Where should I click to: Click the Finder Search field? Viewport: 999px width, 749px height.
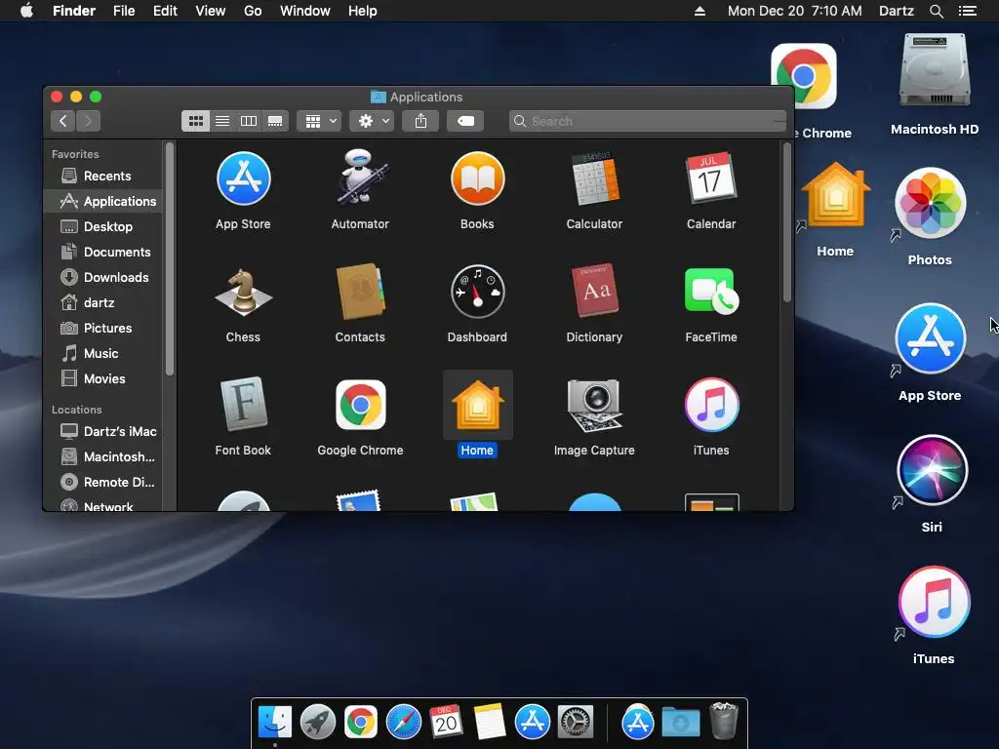648,121
